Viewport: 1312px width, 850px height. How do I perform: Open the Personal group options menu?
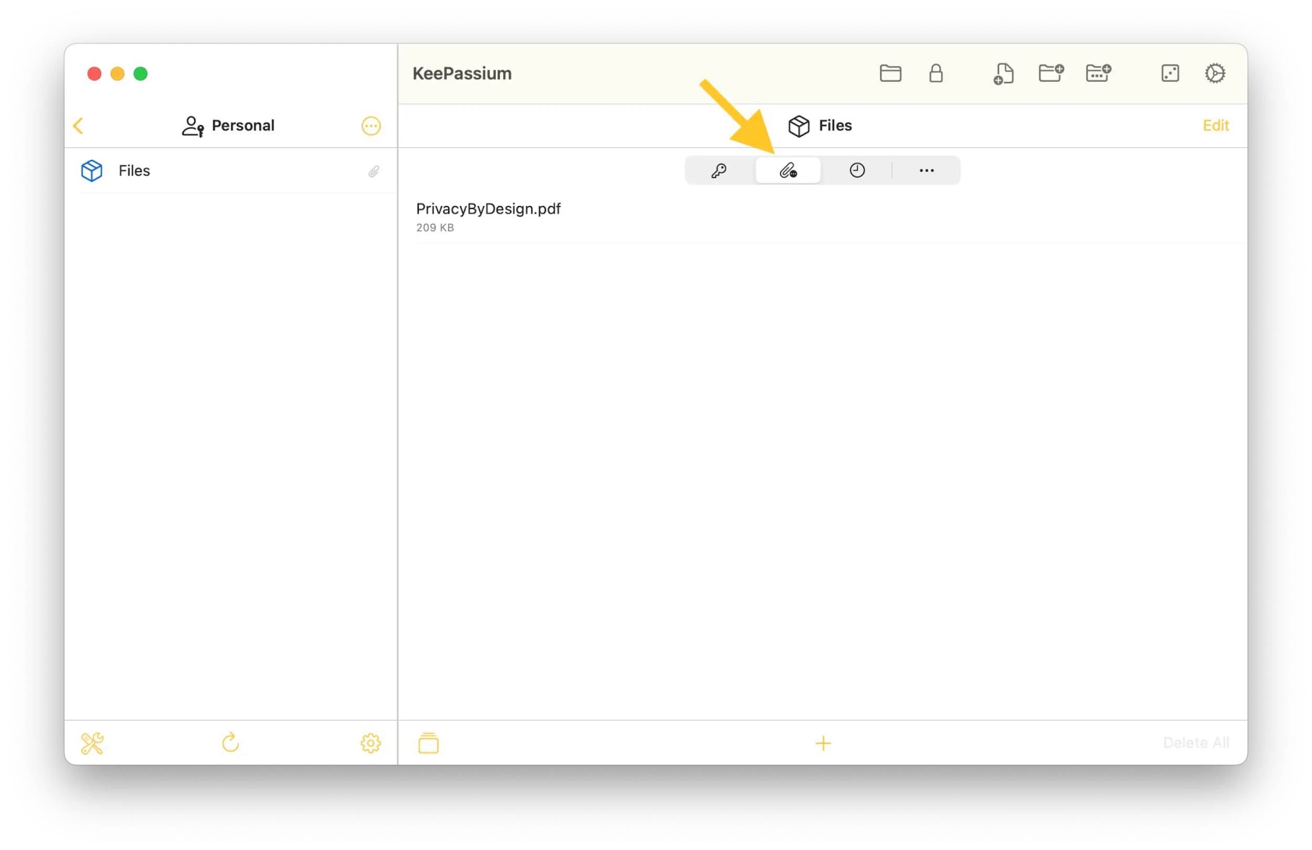[371, 126]
